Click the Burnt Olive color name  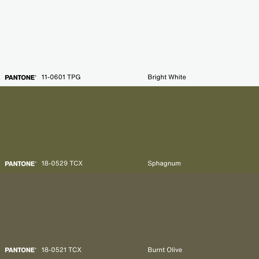coord(165,250)
